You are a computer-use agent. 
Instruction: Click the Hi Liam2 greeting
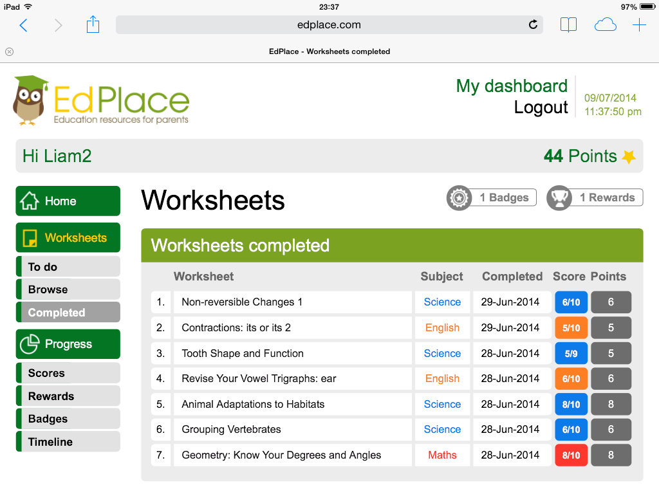[57, 156]
